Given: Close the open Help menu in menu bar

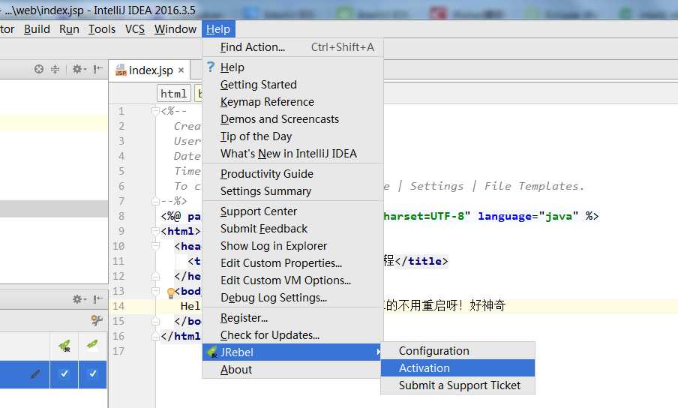Looking at the screenshot, I should click(218, 29).
